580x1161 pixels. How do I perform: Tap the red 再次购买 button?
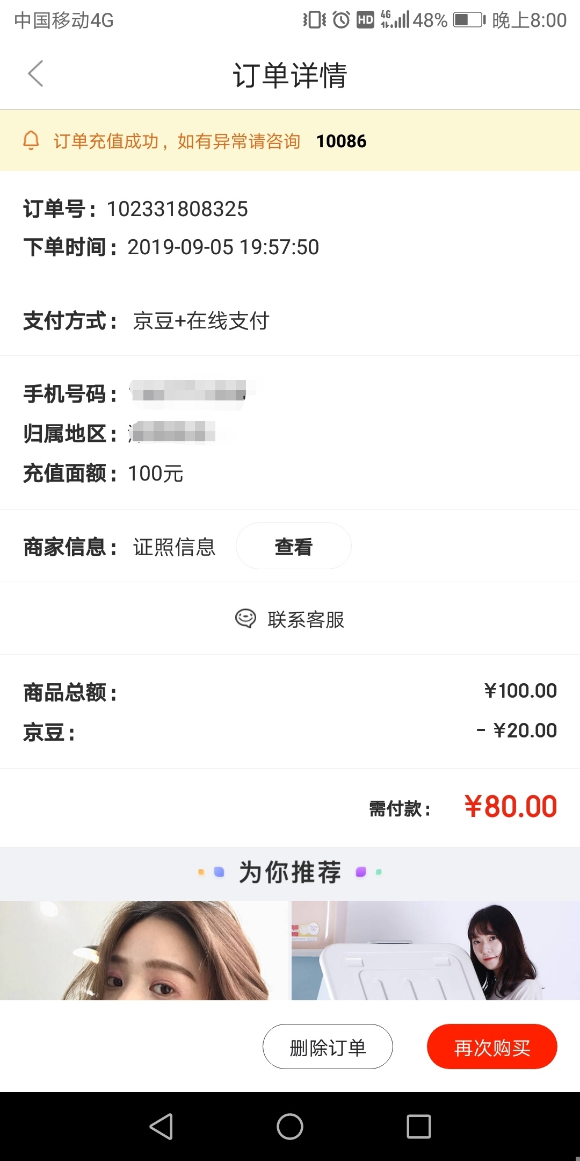coord(492,1047)
